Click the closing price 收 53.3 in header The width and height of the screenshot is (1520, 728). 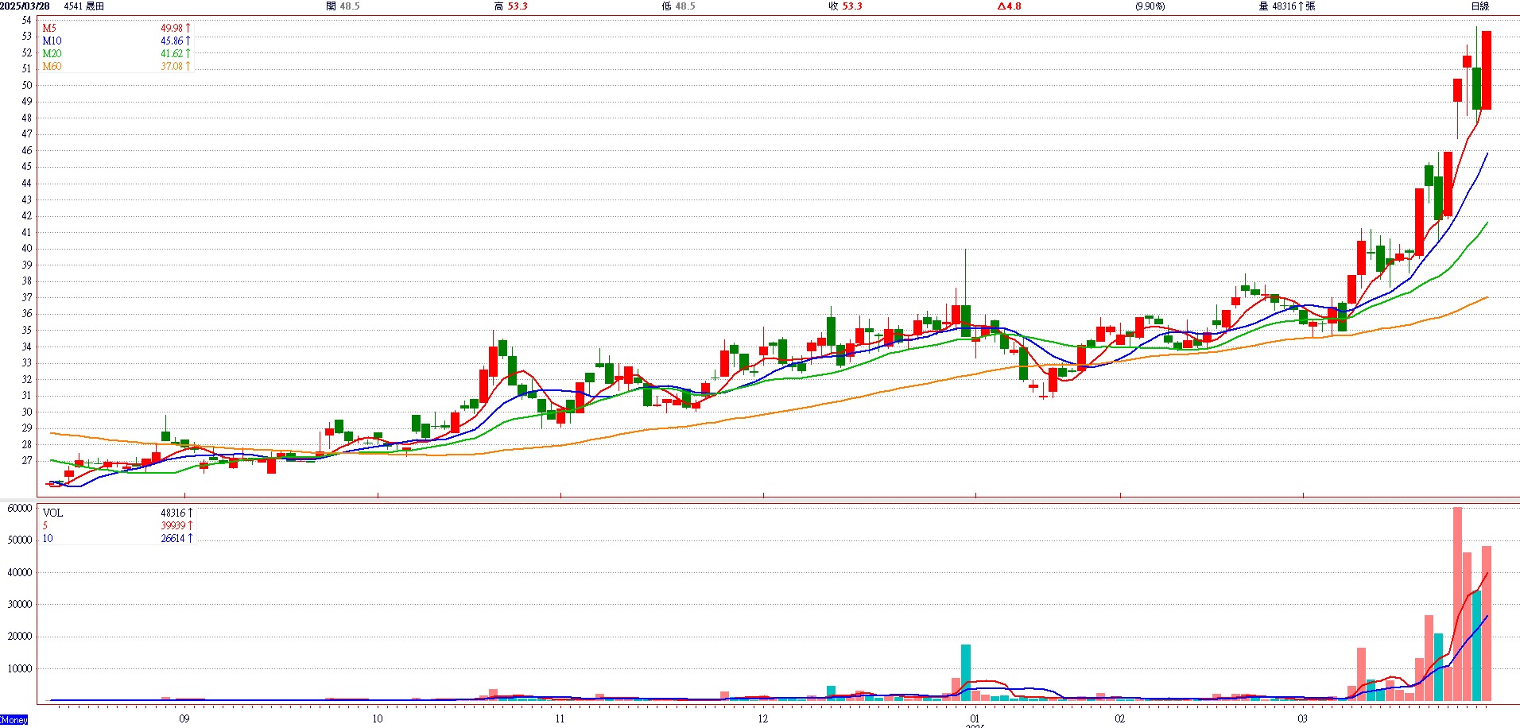(x=845, y=6)
